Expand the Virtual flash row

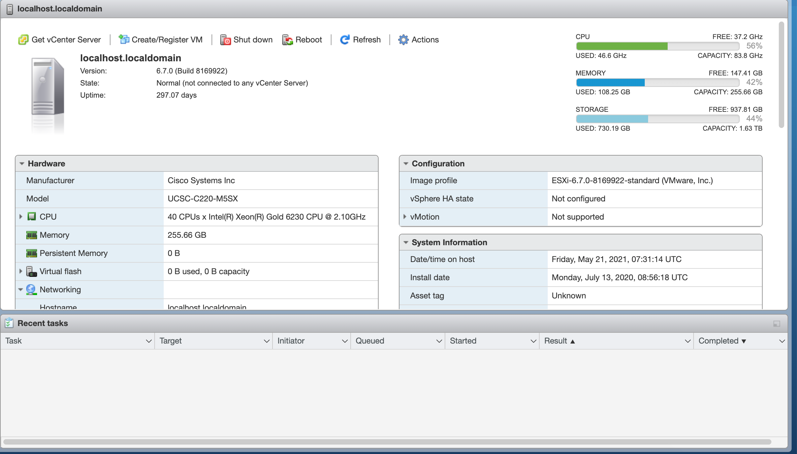point(21,271)
